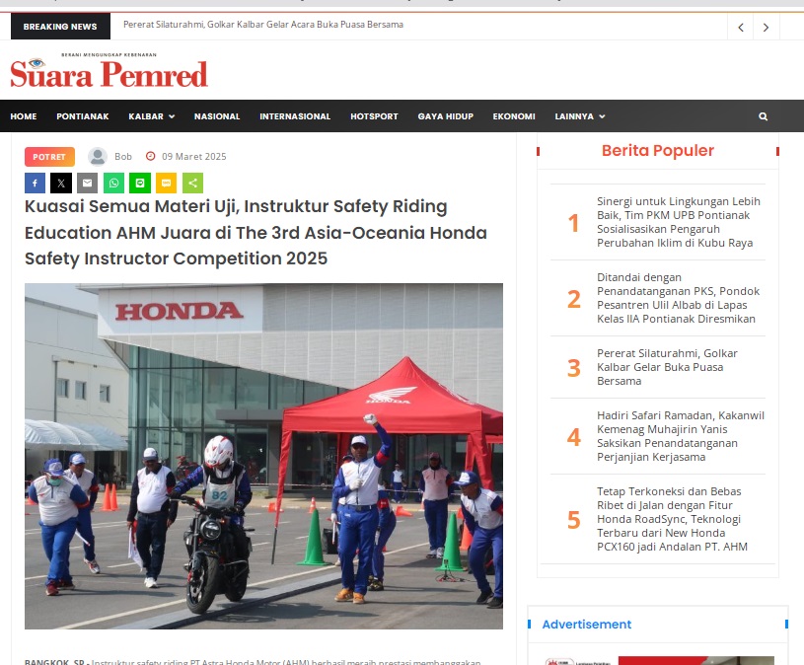Click the Potret category badge
This screenshot has width=804, height=665.
[x=49, y=157]
